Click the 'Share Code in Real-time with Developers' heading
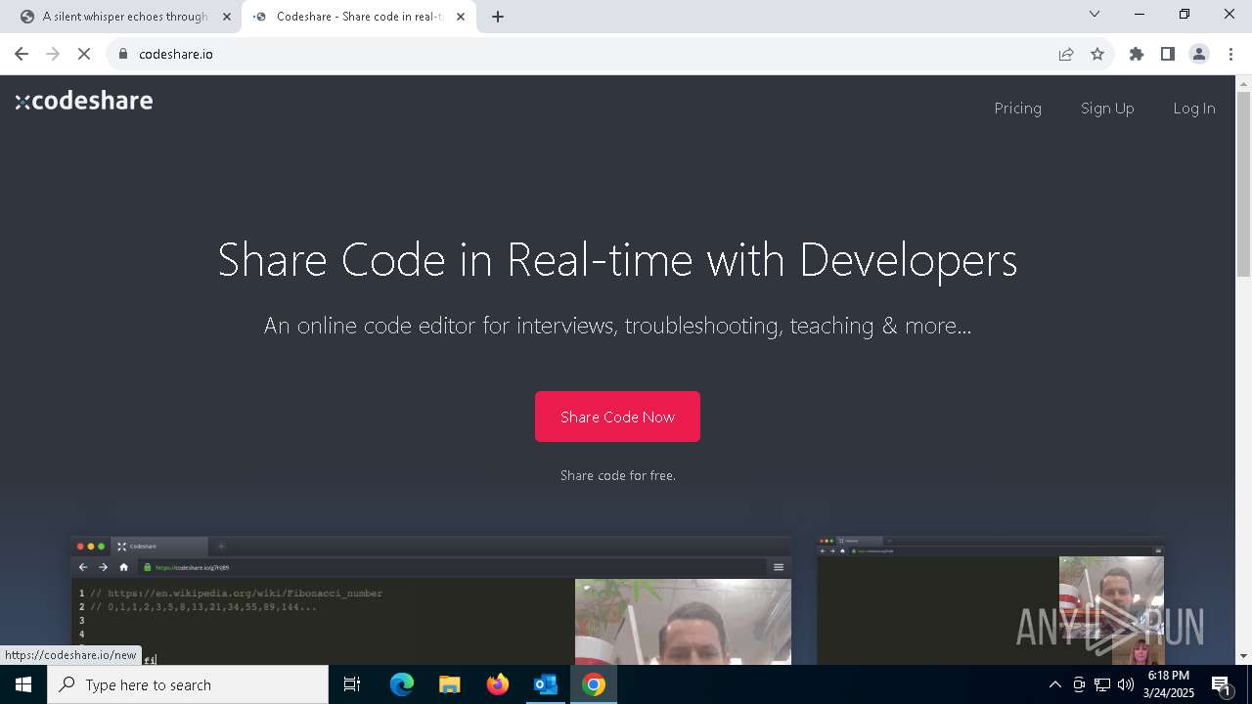Screen dimensions: 1252x704 [617, 260]
